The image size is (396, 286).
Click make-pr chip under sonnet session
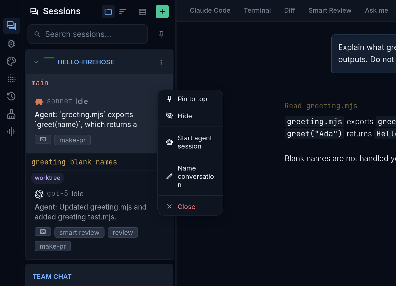point(73,140)
